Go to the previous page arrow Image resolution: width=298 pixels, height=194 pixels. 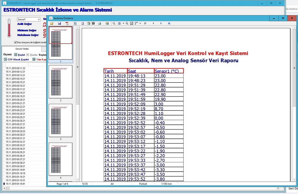click(153, 23)
